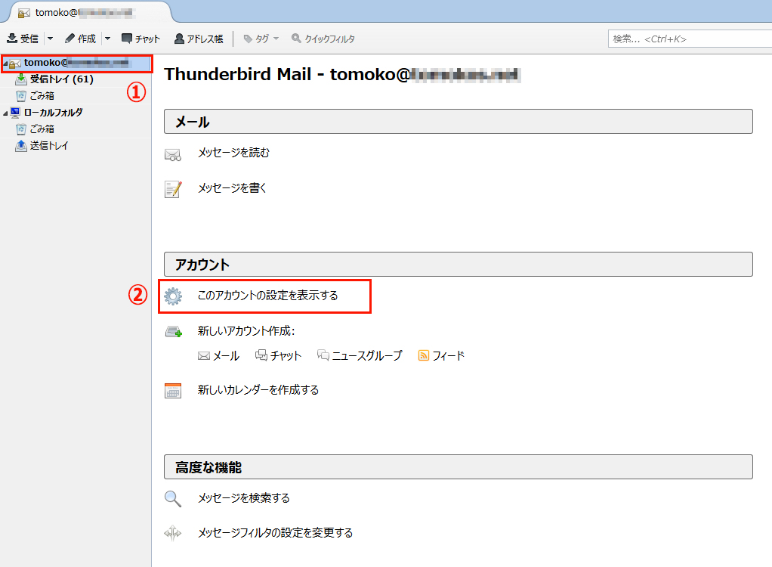Click the chat icon beside チャット link
The width and height of the screenshot is (772, 567).
[x=261, y=355]
